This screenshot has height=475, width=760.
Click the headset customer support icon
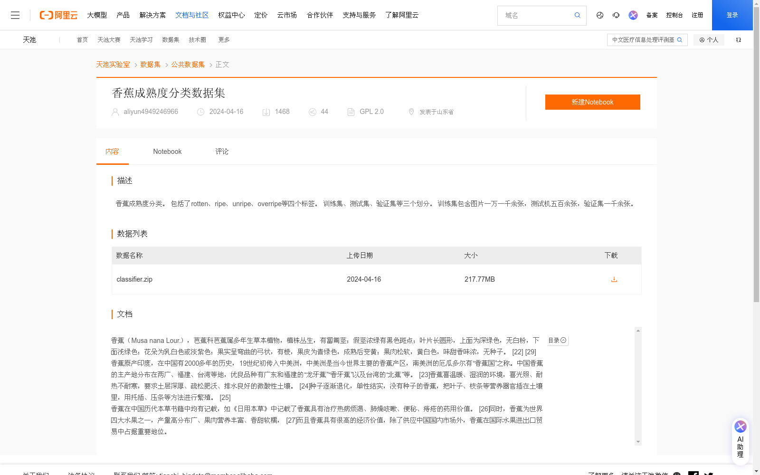pyautogui.click(x=616, y=15)
